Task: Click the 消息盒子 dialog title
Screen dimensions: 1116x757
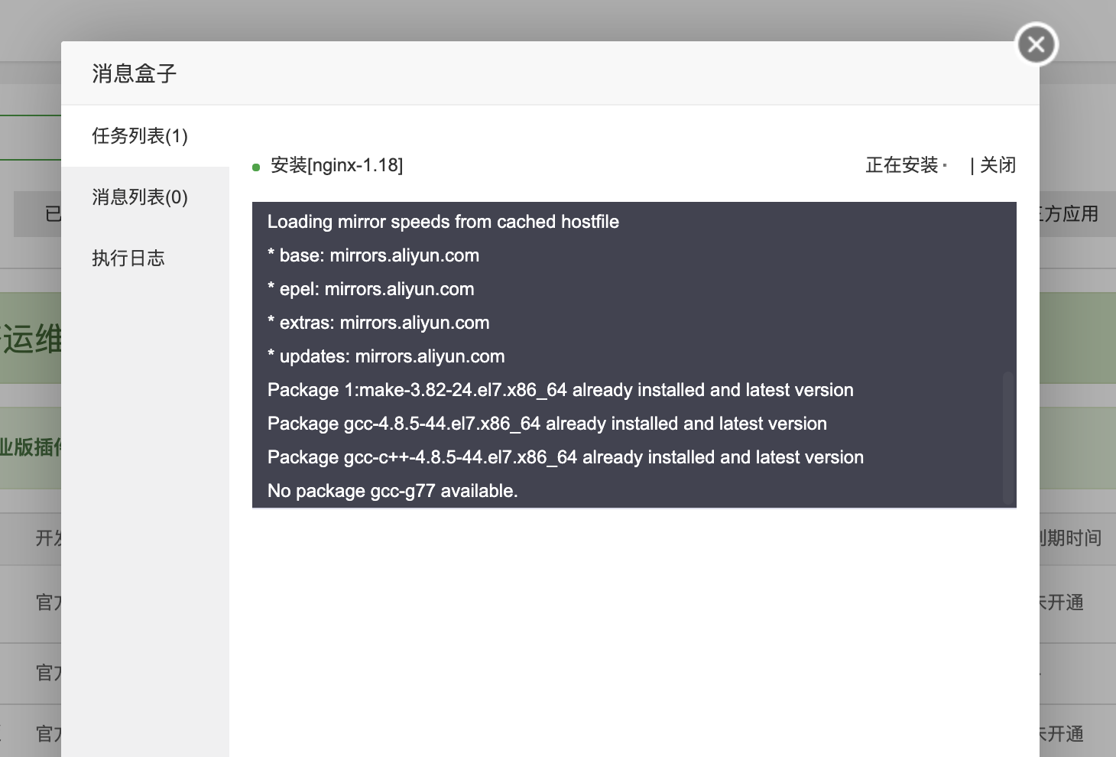Action: pos(135,73)
